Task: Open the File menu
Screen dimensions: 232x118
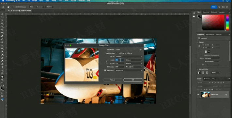Action: pos(23,1)
